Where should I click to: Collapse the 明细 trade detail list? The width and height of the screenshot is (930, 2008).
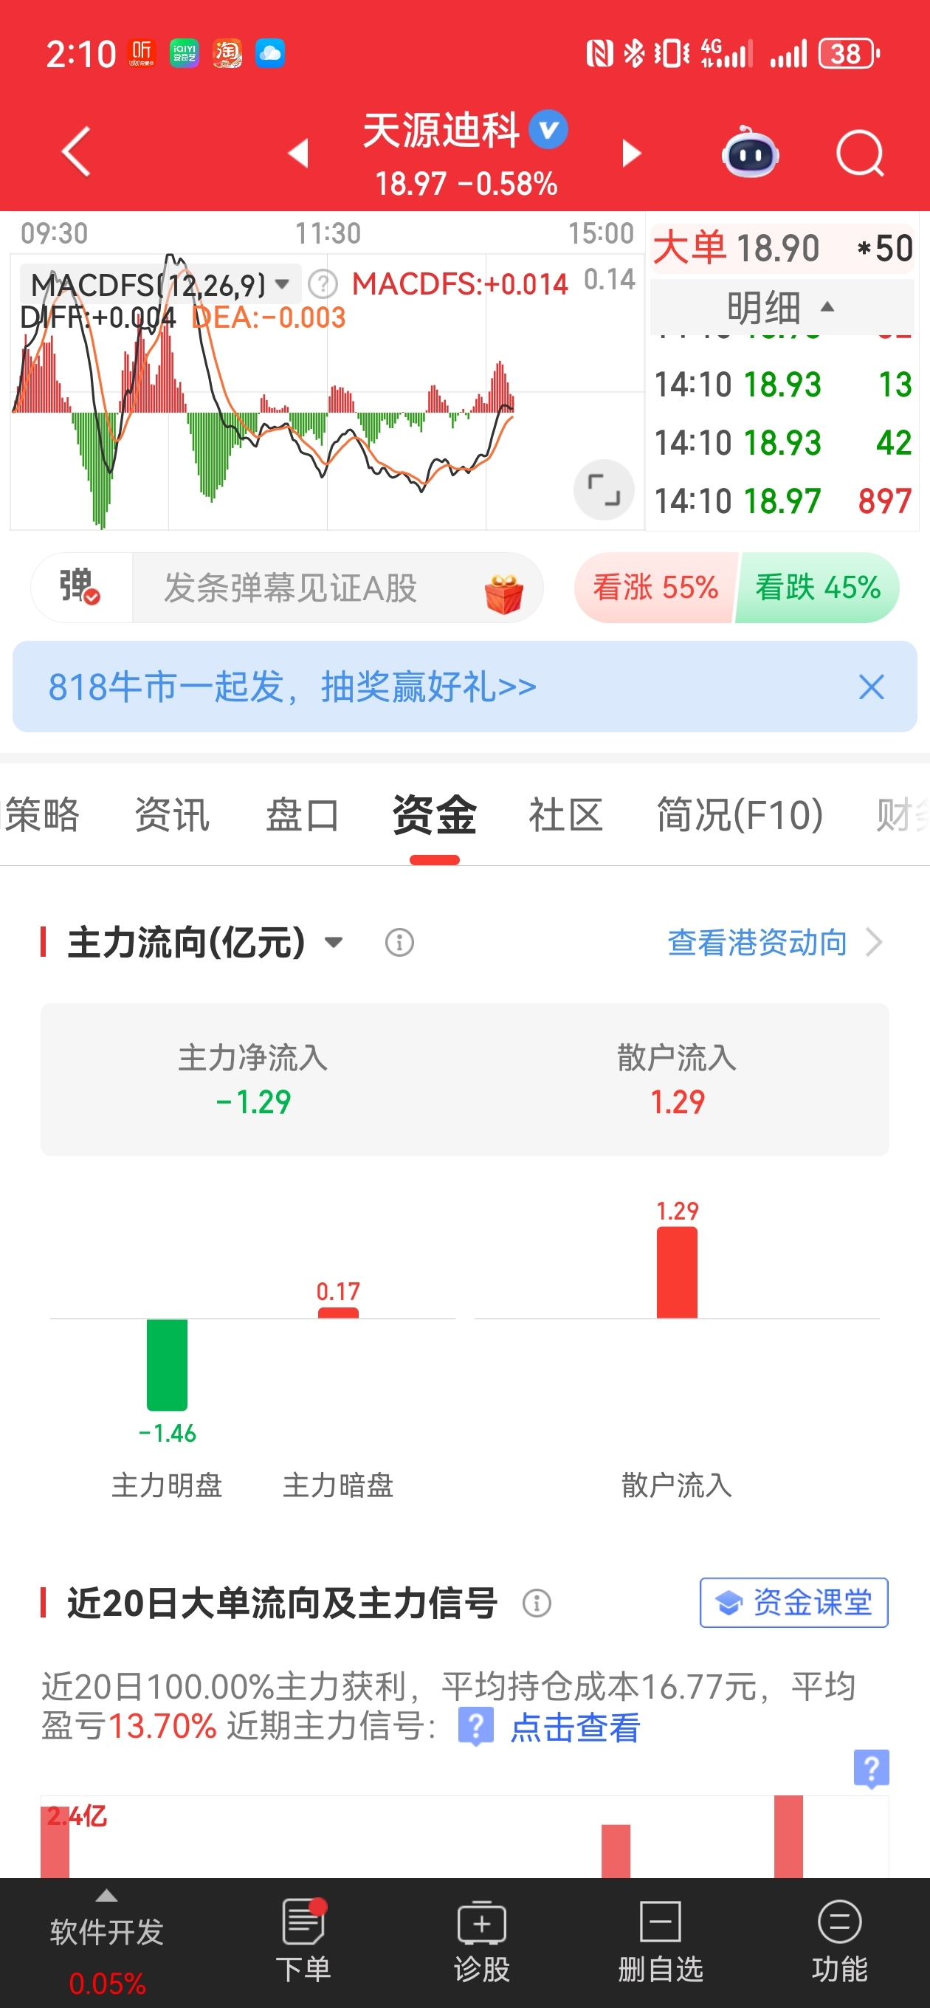pos(780,307)
